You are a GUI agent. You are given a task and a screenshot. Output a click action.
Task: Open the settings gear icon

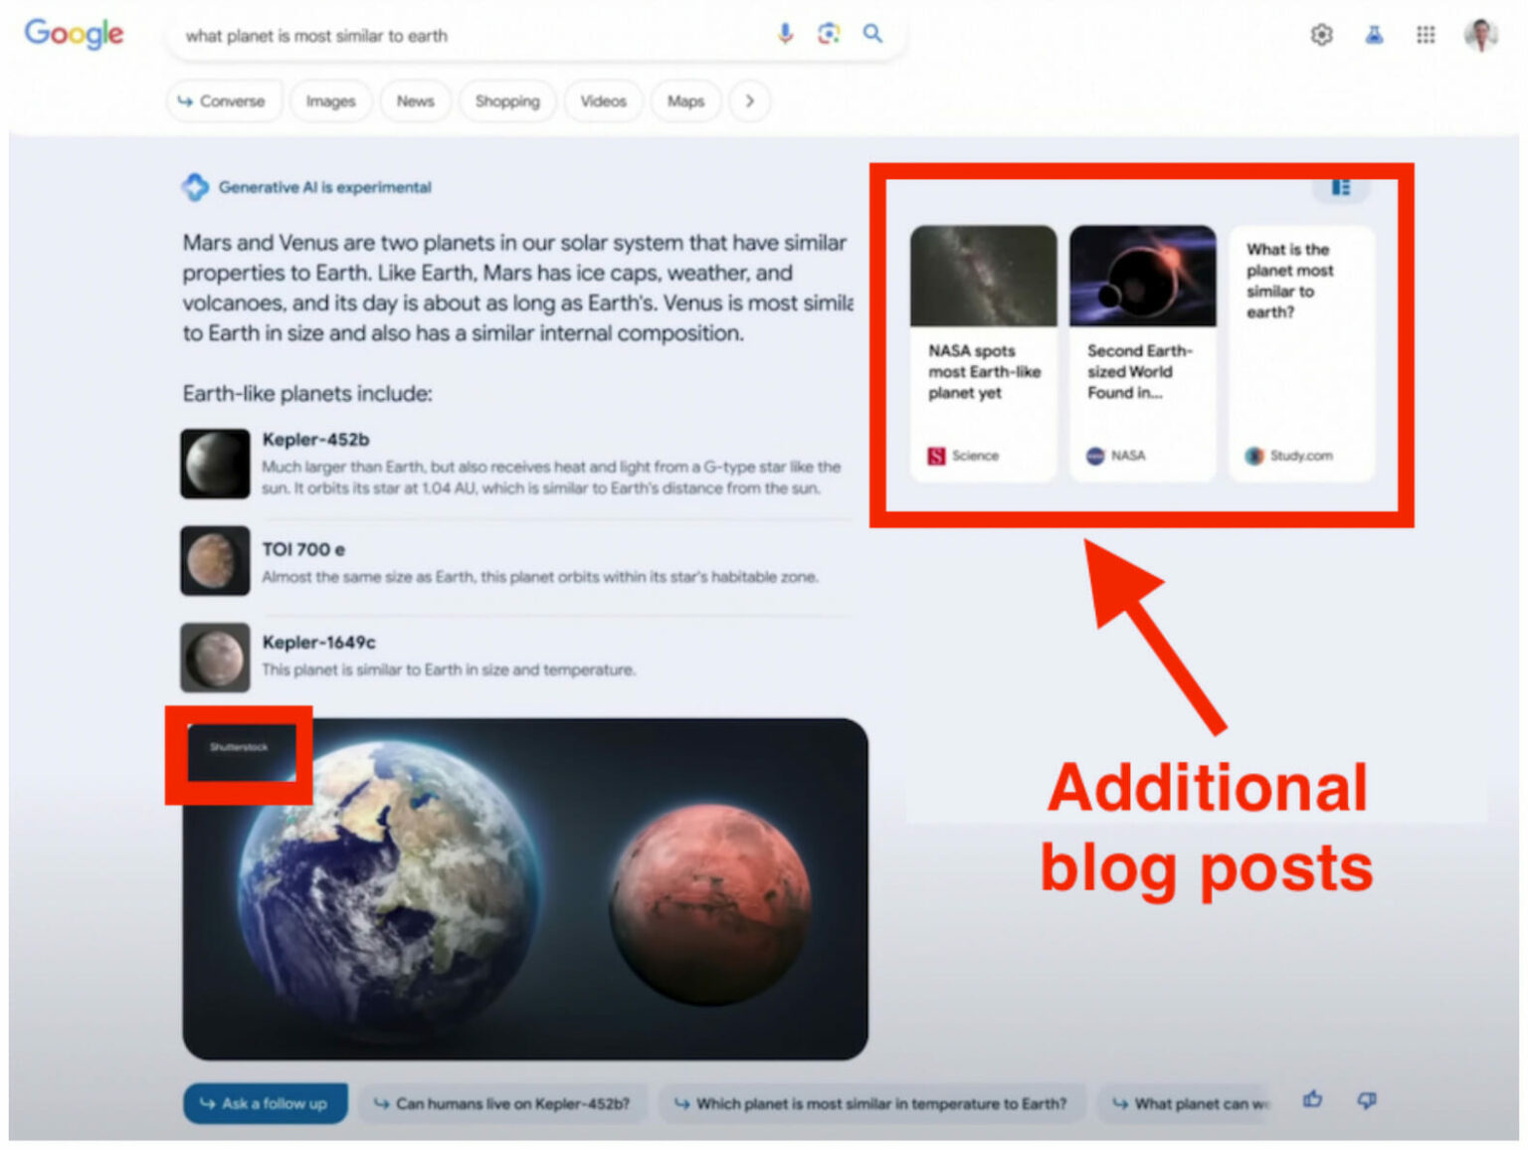1321,34
